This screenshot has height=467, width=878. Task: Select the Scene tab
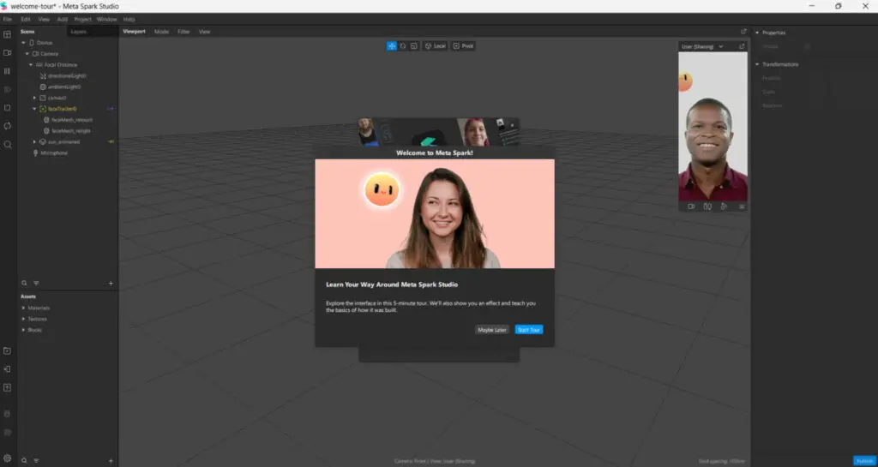tap(27, 32)
